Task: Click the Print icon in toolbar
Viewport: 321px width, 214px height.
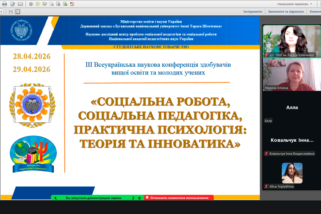Action: pyautogui.click(x=5, y=4)
